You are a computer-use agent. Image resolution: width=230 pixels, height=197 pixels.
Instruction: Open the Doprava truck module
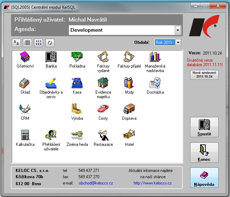(x=129, y=112)
